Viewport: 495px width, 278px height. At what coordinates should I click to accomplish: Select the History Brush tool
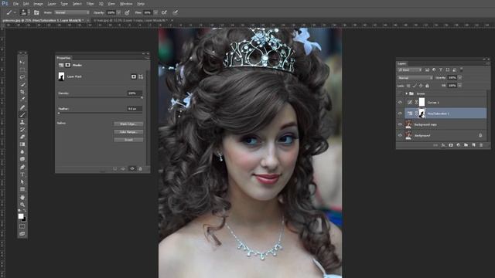click(22, 130)
